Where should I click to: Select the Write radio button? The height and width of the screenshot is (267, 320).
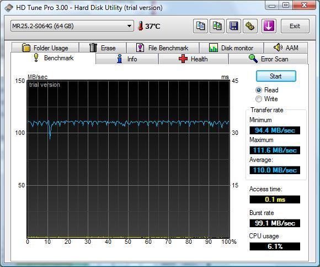click(x=259, y=99)
